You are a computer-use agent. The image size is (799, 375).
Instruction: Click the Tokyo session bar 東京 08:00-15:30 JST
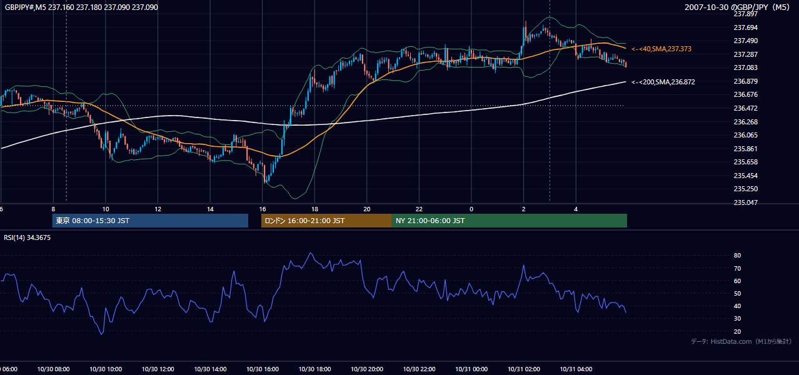coord(150,221)
